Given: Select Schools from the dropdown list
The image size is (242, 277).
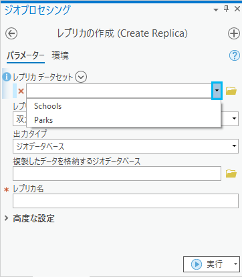Looking at the screenshot, I should coord(124,106).
